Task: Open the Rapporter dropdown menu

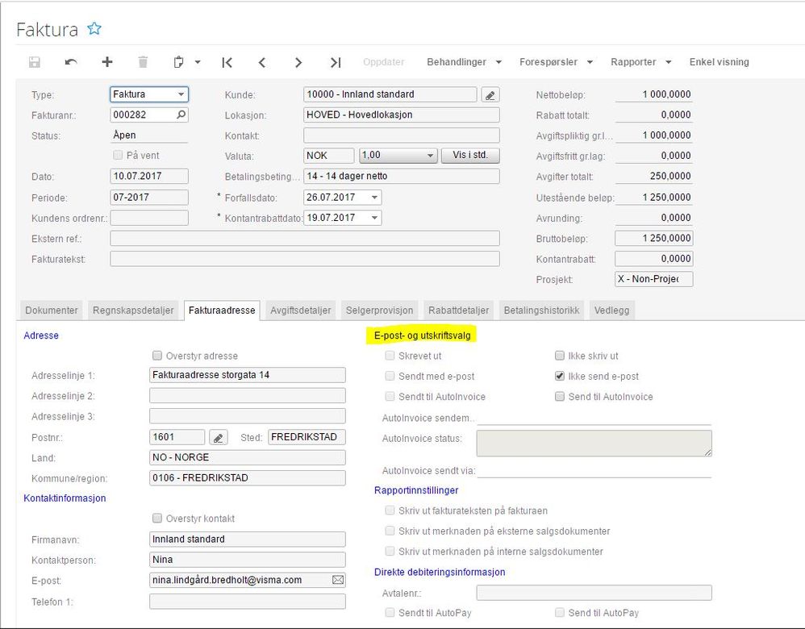Action: click(640, 62)
